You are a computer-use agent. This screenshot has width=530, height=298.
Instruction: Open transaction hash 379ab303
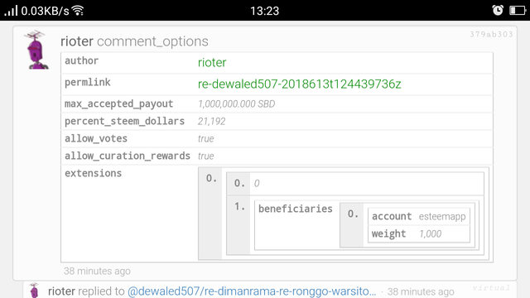pos(491,34)
